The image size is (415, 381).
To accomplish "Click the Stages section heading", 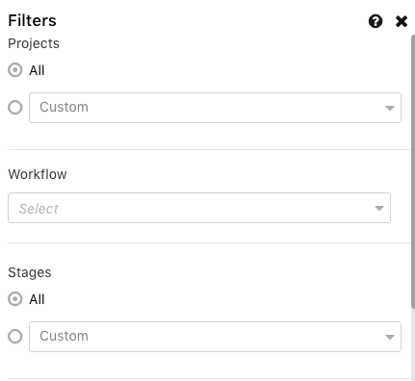I will [30, 272].
